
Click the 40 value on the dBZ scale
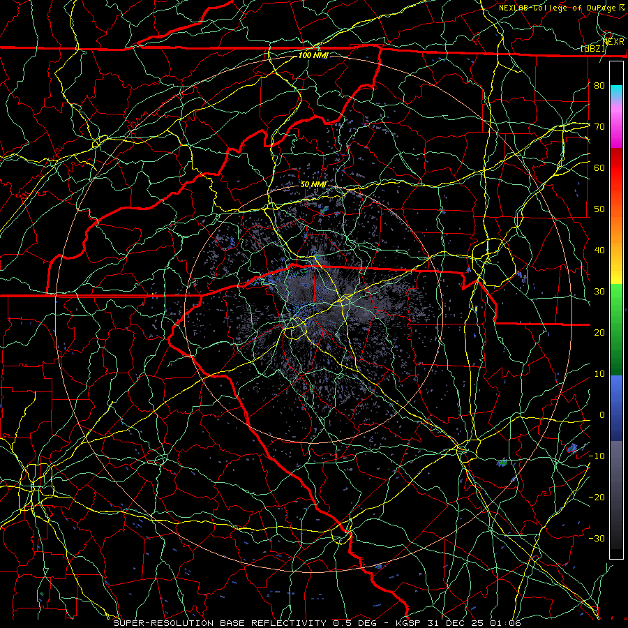tap(599, 251)
